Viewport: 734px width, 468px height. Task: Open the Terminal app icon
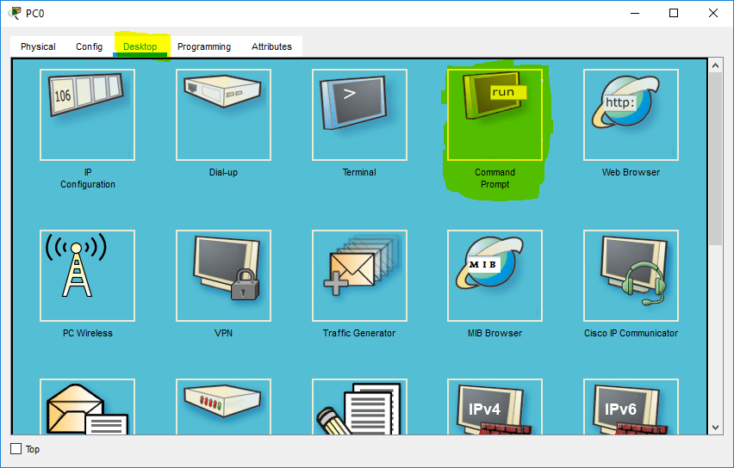click(359, 114)
